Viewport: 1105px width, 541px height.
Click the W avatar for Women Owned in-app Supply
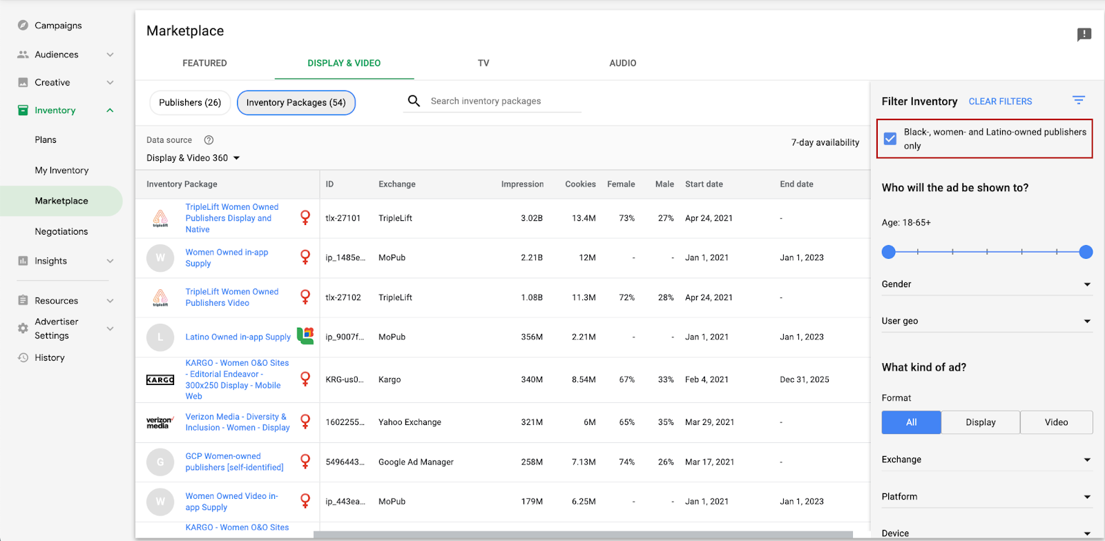(x=160, y=258)
